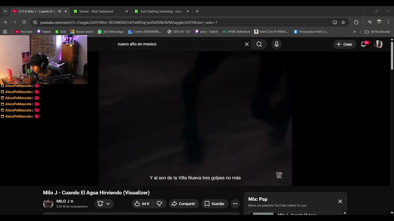Open the Chrome extensions puzzle icon
This screenshot has height=221, width=394.
[356, 22]
